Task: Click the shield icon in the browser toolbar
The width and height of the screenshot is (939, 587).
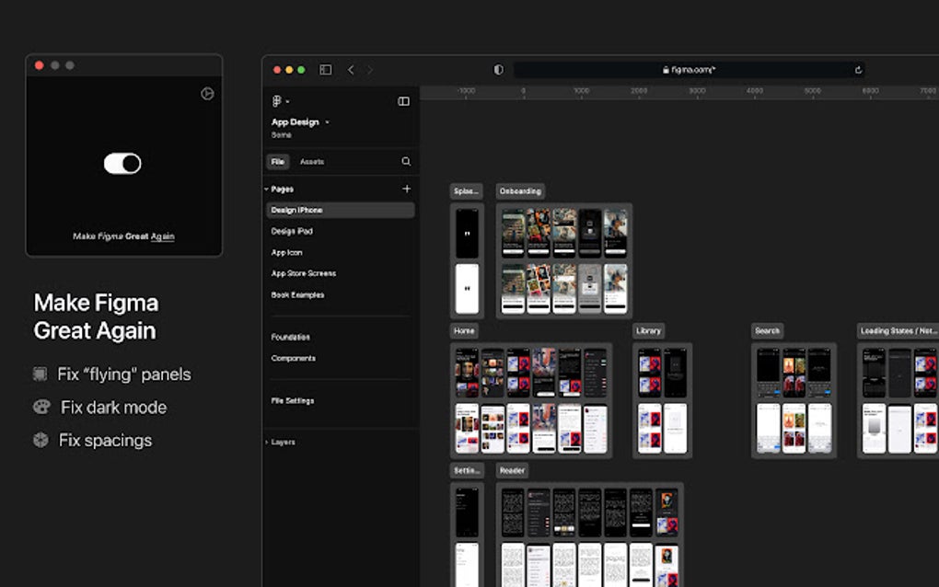Action: click(x=498, y=69)
